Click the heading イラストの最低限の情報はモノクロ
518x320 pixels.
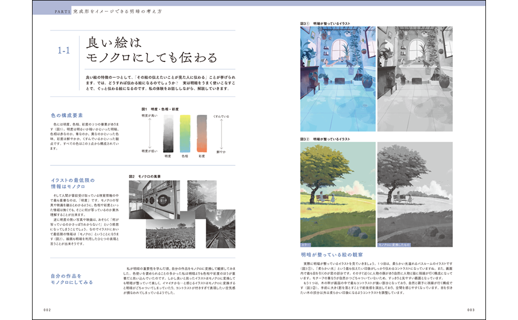73,183
